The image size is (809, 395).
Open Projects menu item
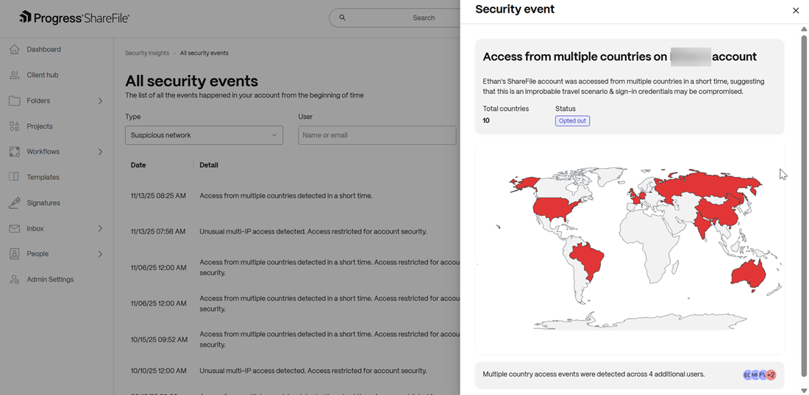point(40,126)
